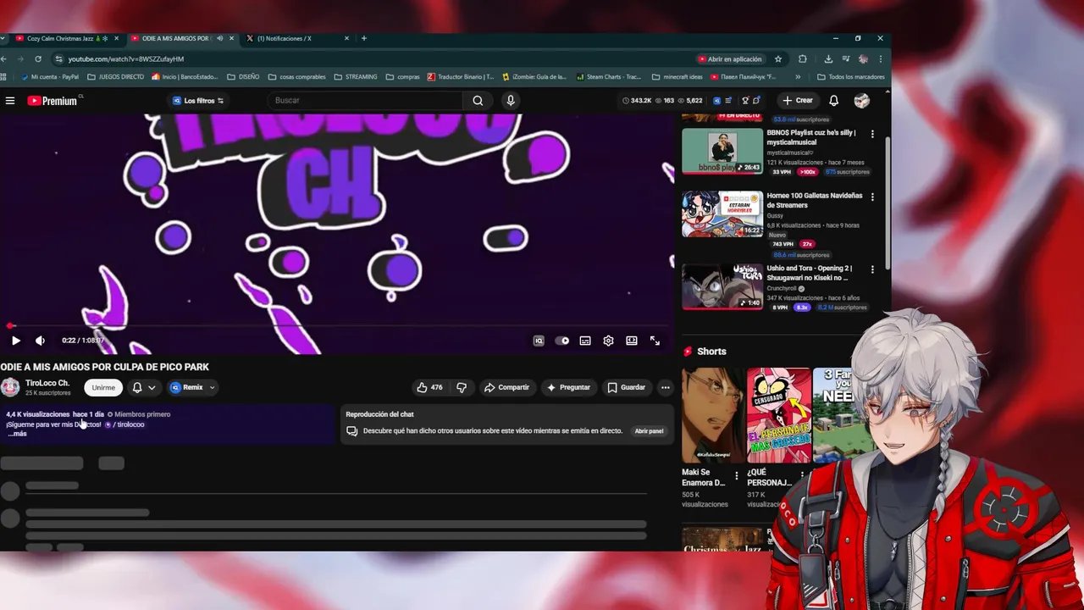Open the '¿QUÉ PERSONAJ...' short thumbnail
1084x610 pixels.
click(778, 415)
